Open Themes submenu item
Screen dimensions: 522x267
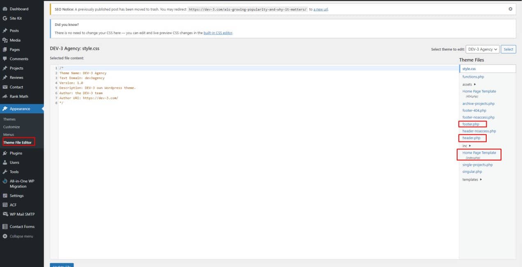pyautogui.click(x=9, y=119)
